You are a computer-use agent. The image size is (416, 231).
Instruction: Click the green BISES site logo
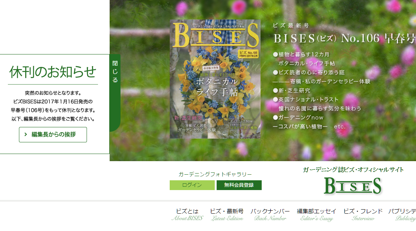click(x=353, y=186)
